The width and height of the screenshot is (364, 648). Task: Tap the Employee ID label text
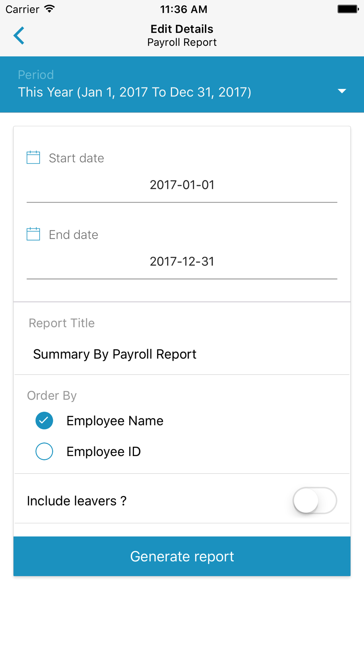click(103, 452)
